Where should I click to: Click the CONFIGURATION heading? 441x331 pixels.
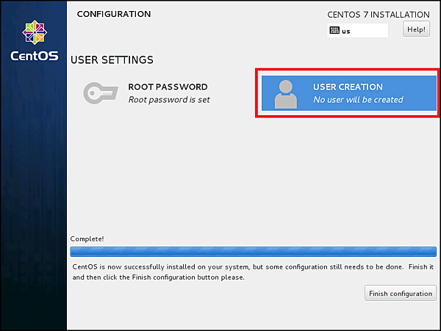click(x=113, y=14)
